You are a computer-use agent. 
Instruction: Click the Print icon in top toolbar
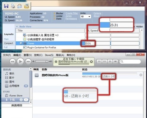[13, 6]
